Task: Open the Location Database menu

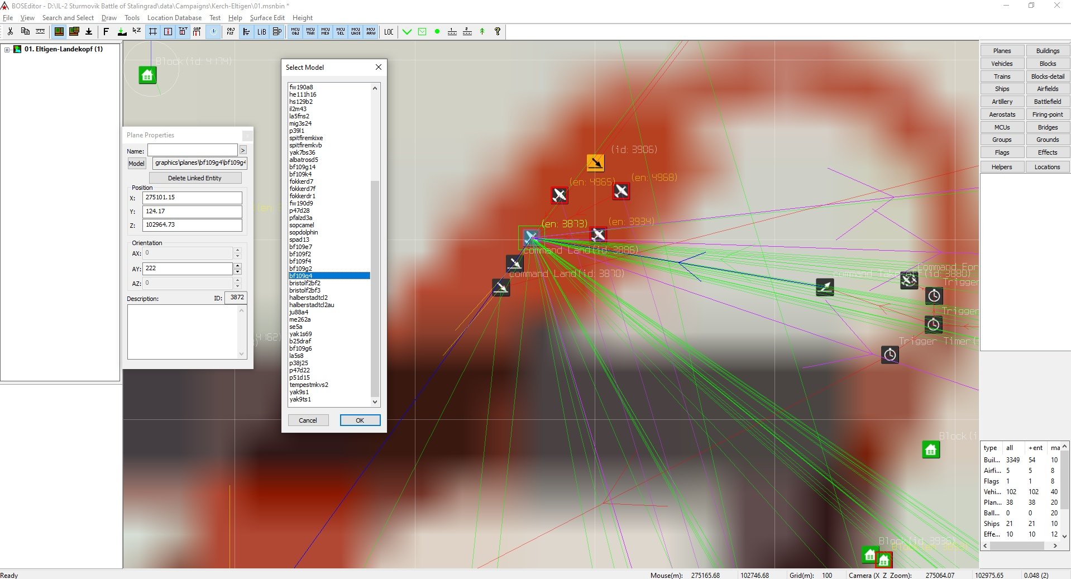Action: (x=174, y=18)
